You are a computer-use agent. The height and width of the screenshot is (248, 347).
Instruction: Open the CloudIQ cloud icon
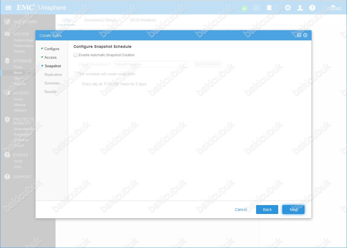point(334,8)
